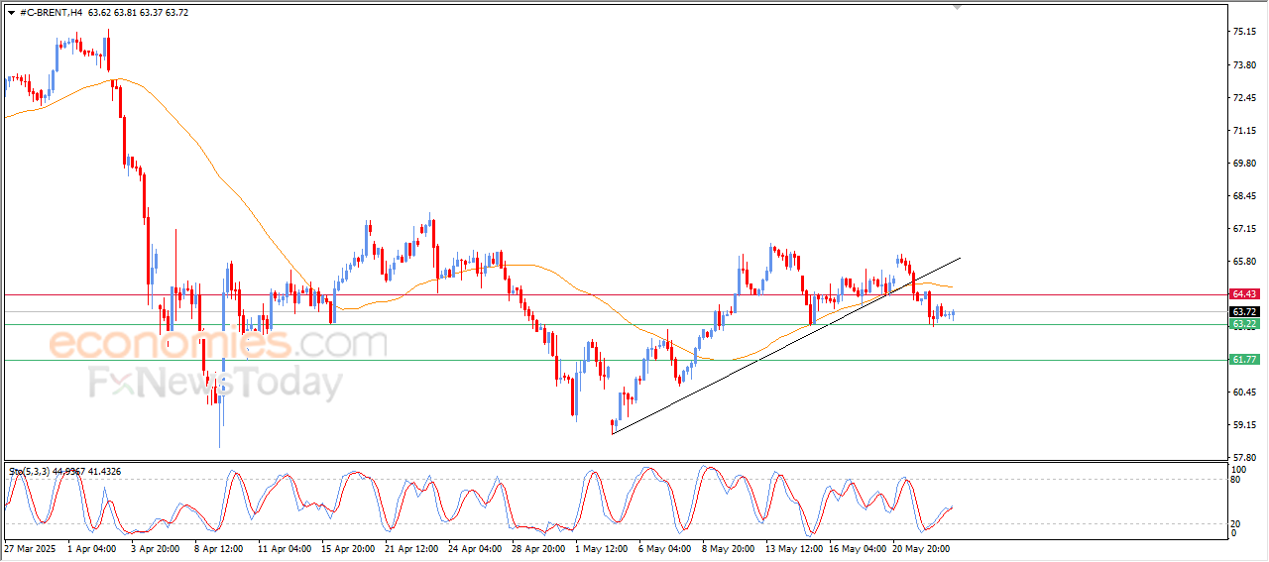Click the 3 Apr 20:00 time label
The height and width of the screenshot is (562, 1269).
(155, 548)
